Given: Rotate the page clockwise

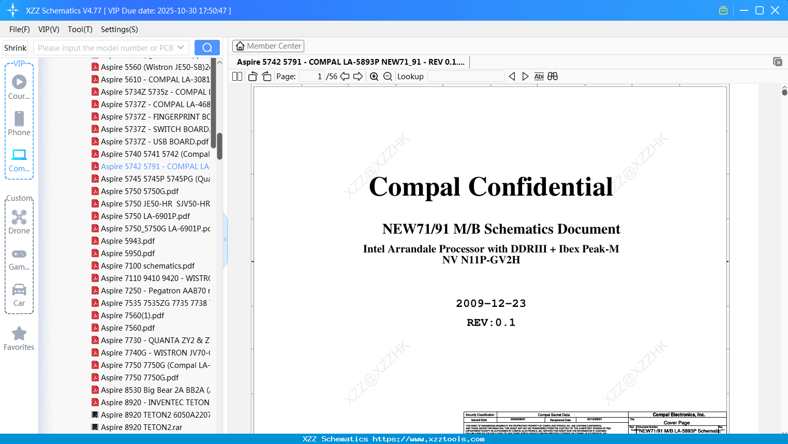Looking at the screenshot, I should point(267,77).
